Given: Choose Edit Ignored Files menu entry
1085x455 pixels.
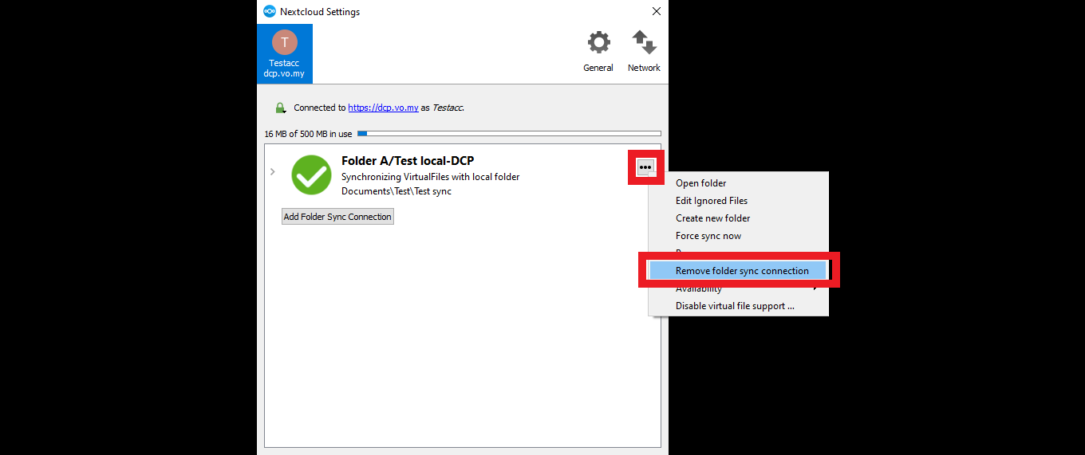Looking at the screenshot, I should click(711, 201).
